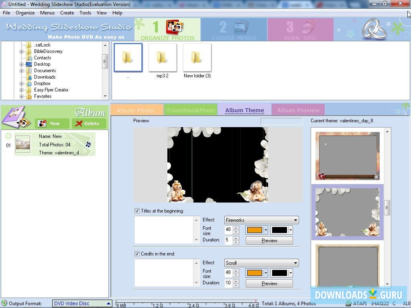The image size is (411, 308).
Task: Increase the credits duration value
Action: [236, 281]
